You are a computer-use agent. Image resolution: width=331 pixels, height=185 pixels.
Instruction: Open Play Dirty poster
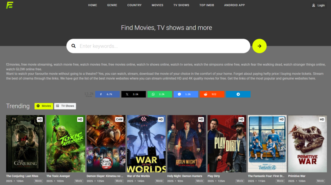click(x=227, y=144)
